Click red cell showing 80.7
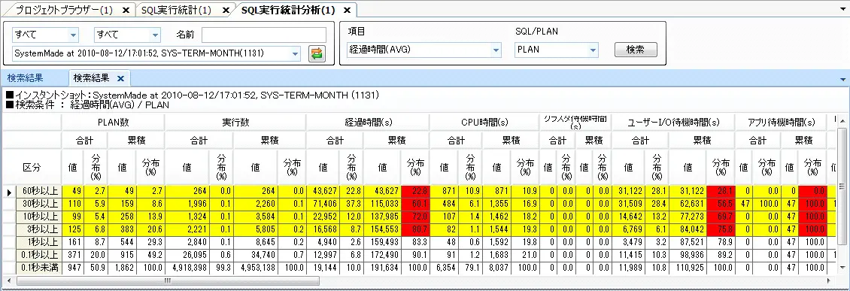The width and height of the screenshot is (850, 291). [x=415, y=229]
